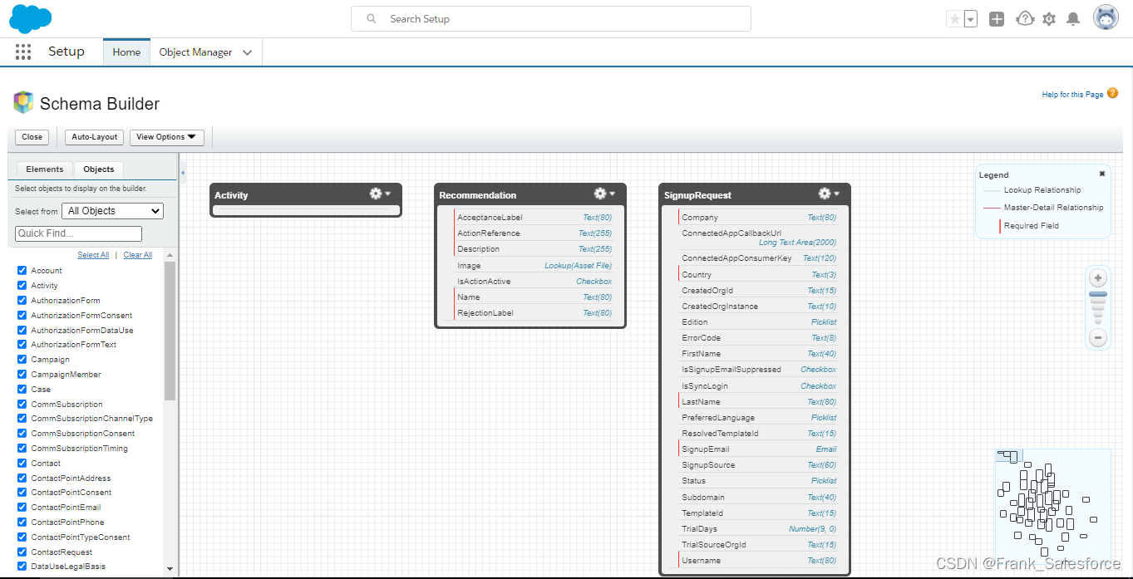Viewport: 1133px width, 579px height.
Task: Open the View Options dropdown
Action: tap(166, 137)
